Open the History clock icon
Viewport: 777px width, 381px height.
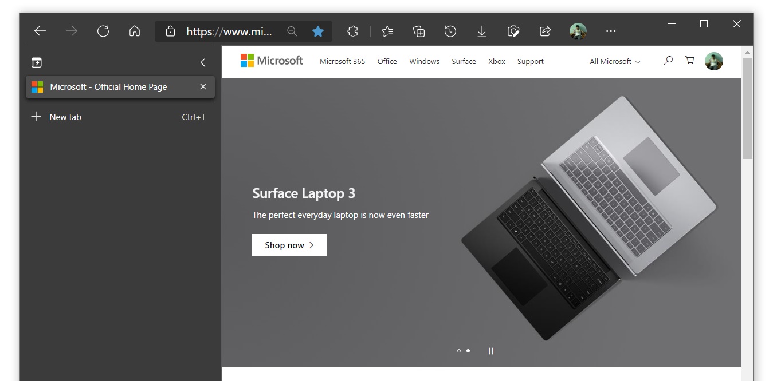pyautogui.click(x=450, y=31)
